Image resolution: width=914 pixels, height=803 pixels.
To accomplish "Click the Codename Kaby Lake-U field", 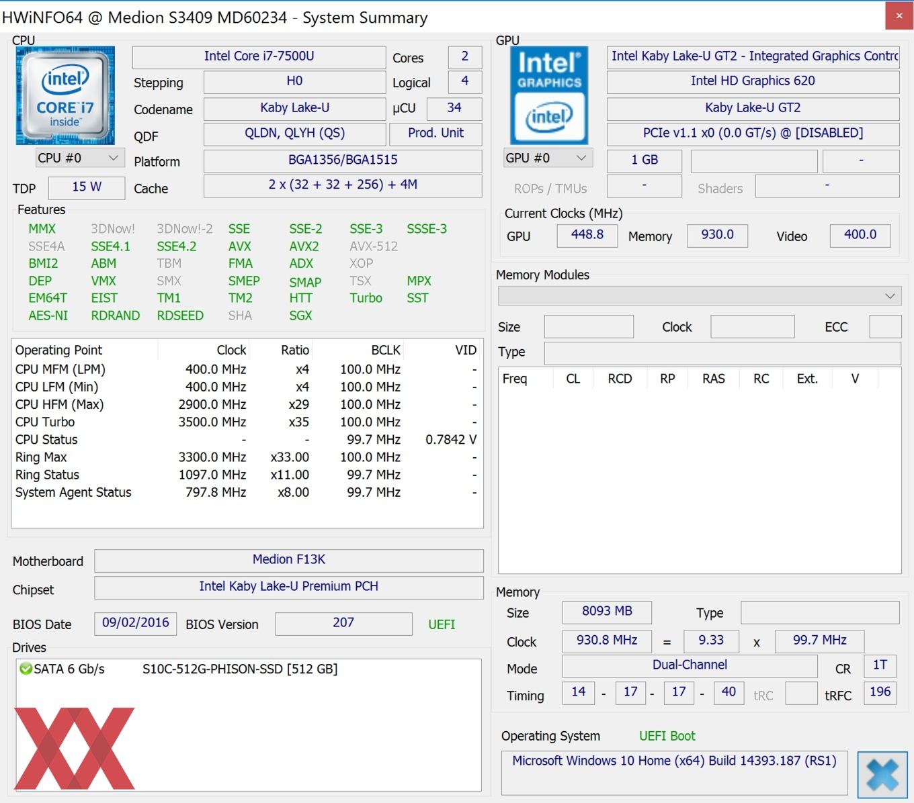I will click(294, 108).
